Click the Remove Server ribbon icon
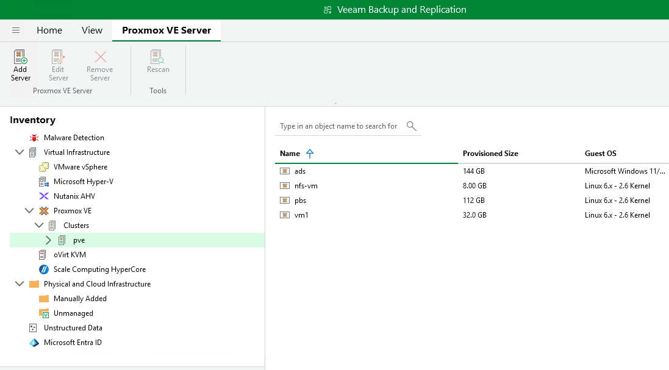This screenshot has height=370, width=669. [x=100, y=57]
